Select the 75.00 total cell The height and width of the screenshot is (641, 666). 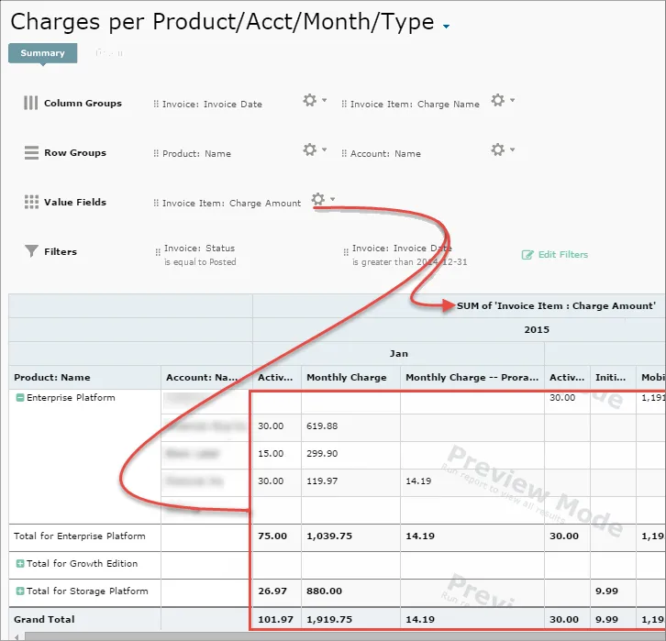[x=277, y=536]
